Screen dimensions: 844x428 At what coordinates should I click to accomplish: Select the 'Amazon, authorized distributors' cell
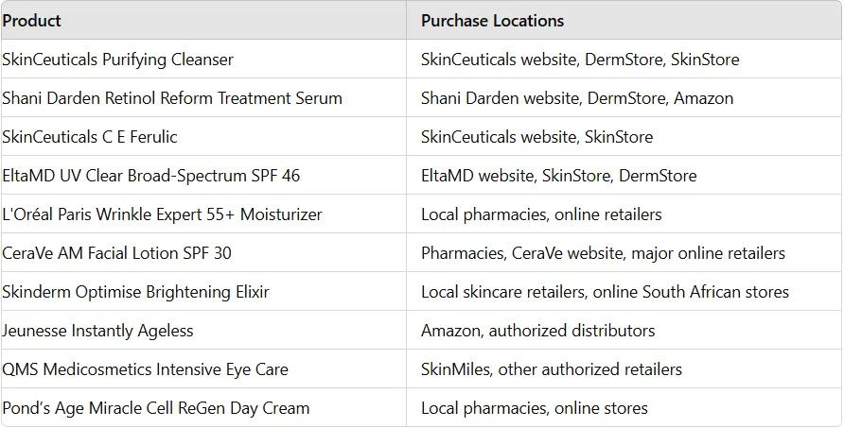click(537, 331)
